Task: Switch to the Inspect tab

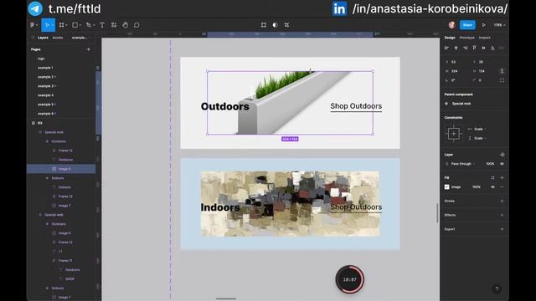Action: (x=484, y=38)
